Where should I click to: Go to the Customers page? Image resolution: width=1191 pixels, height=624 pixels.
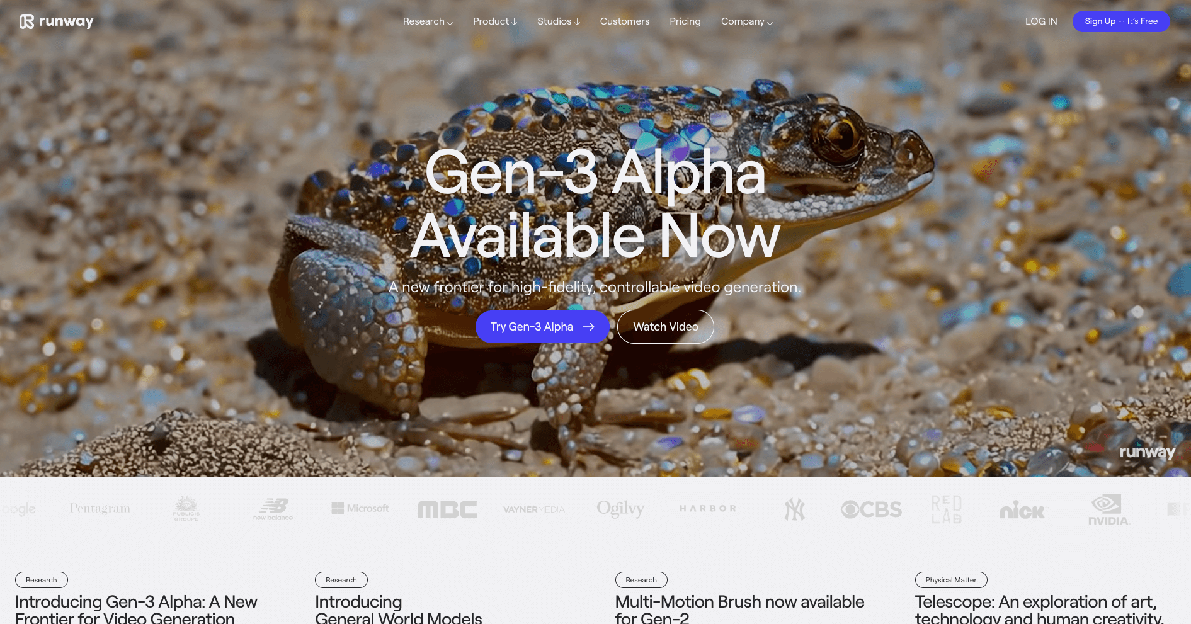click(x=625, y=21)
